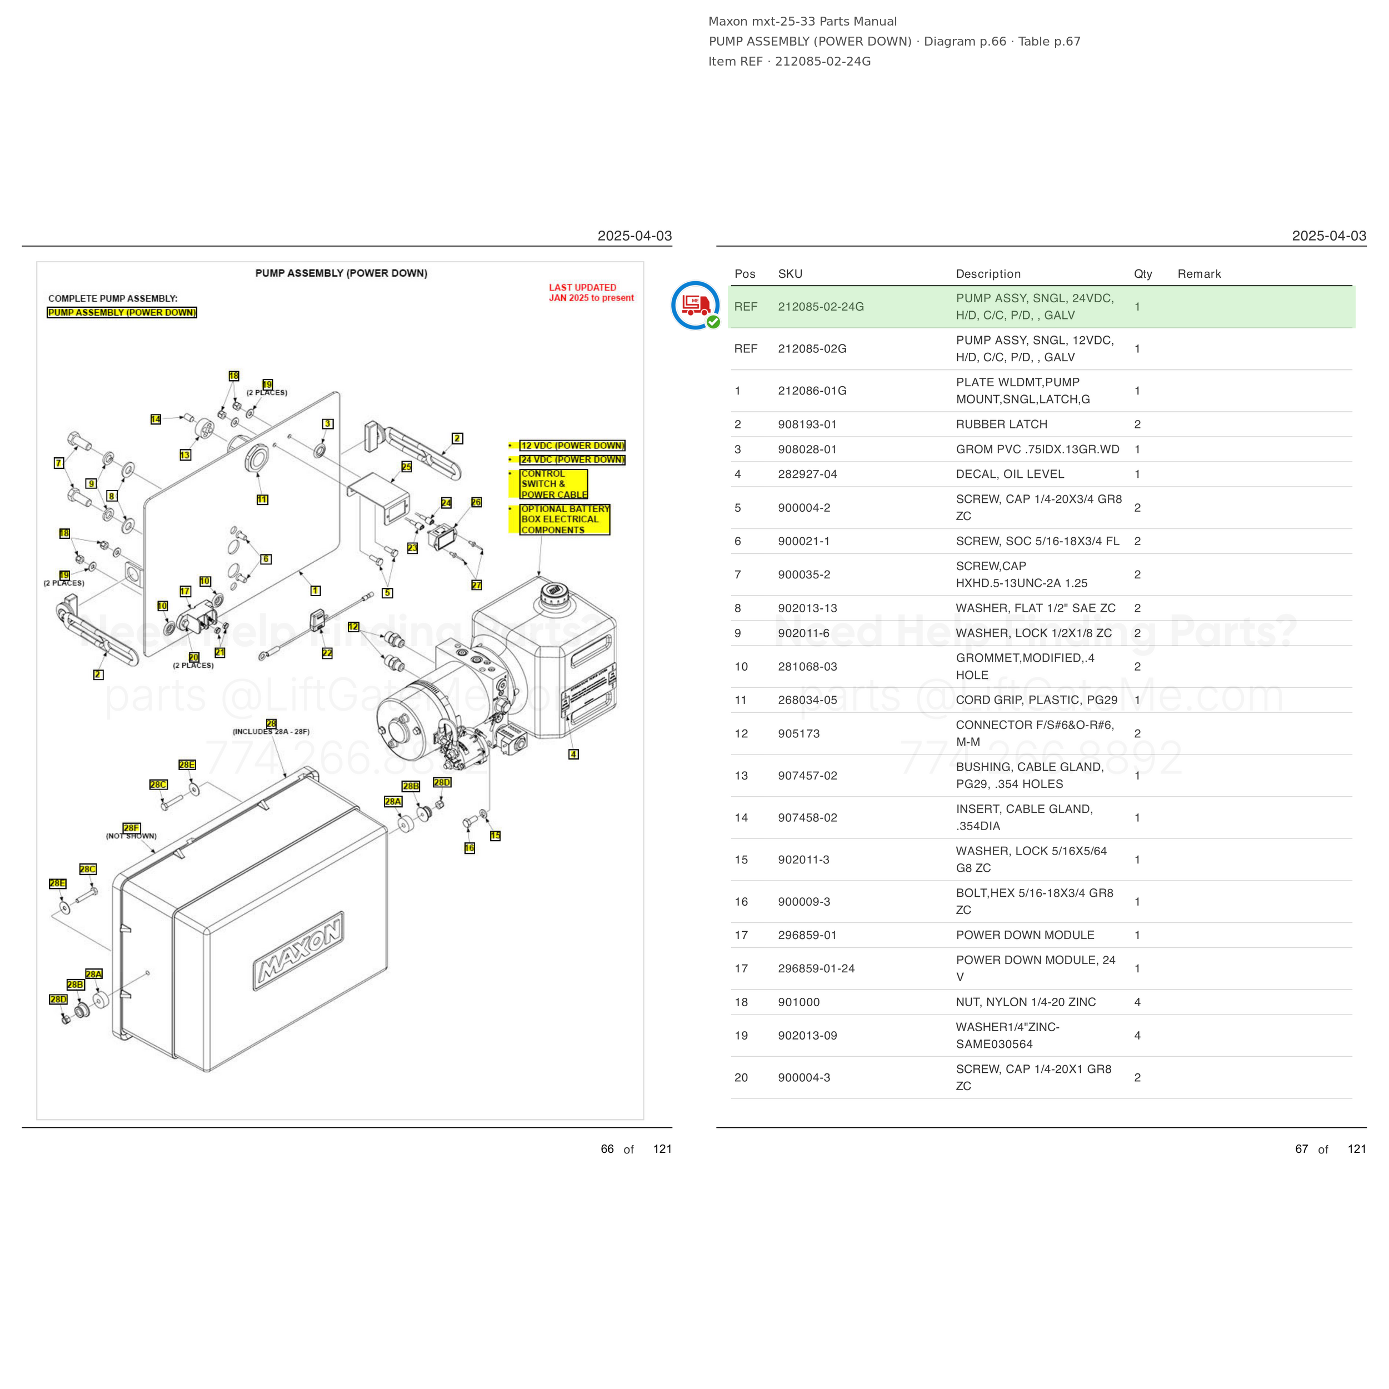The height and width of the screenshot is (1389, 1389).
Task: Click CORD GRIP, PLASTIC, PG29 description
Action: pos(1037,700)
